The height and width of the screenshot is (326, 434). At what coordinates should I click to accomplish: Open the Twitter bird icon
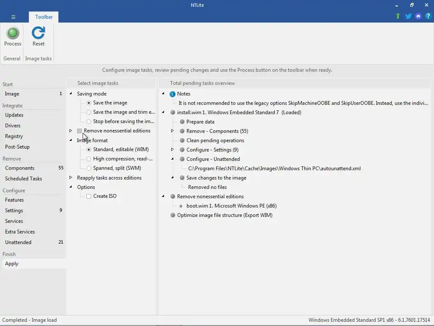tap(408, 16)
